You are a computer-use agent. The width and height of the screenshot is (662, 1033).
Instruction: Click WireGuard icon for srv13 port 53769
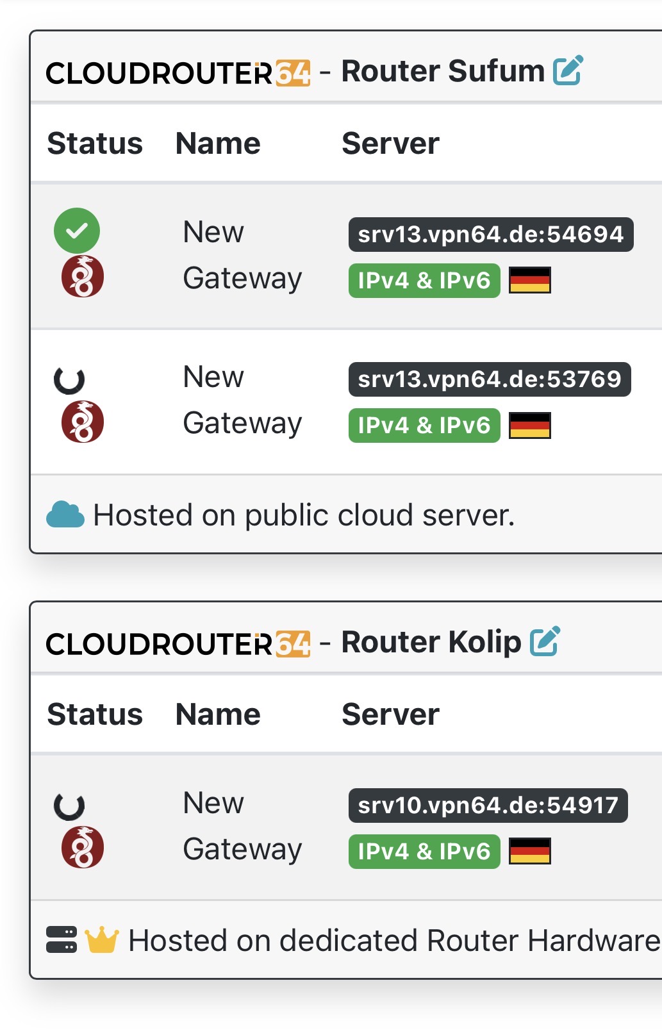click(83, 422)
